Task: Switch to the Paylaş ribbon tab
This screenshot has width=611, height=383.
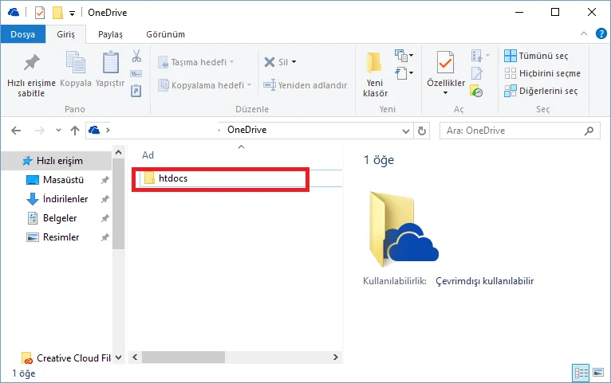Action: coord(110,34)
